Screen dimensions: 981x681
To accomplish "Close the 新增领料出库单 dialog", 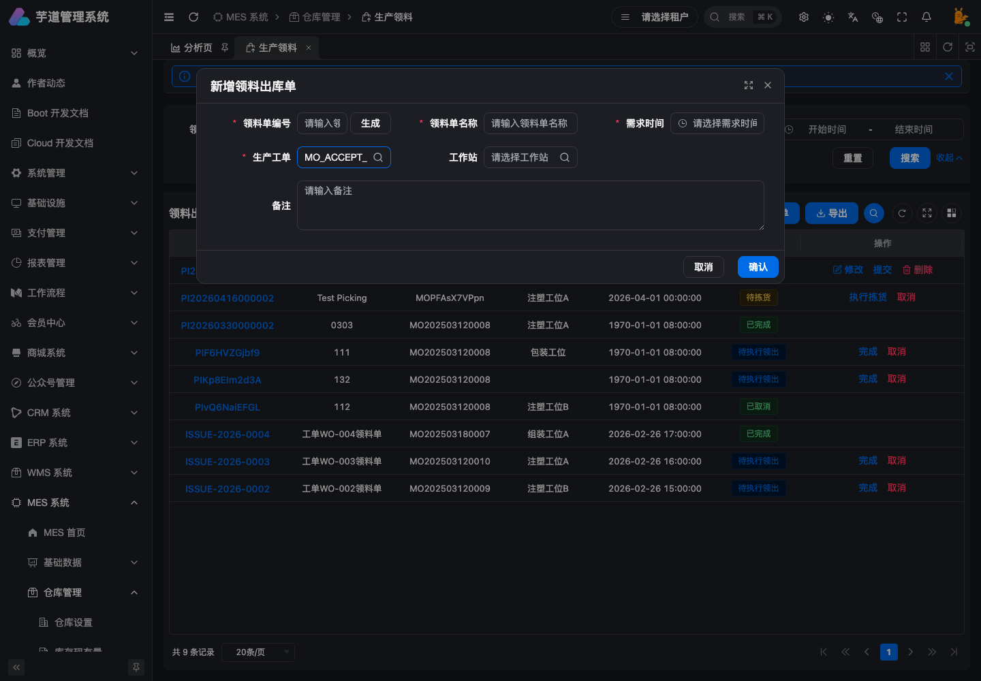I will (768, 85).
